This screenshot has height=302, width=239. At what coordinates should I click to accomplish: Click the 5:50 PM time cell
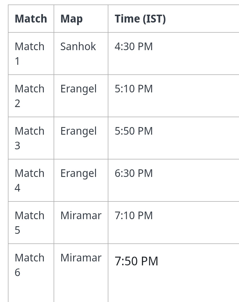133,131
